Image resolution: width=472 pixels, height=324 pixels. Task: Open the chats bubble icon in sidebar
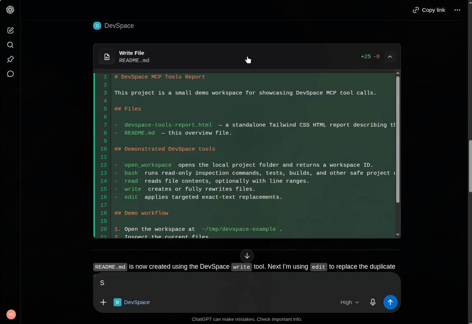10,74
